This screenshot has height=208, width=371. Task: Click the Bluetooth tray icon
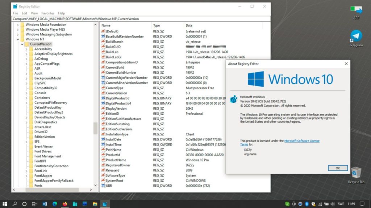click(x=307, y=204)
